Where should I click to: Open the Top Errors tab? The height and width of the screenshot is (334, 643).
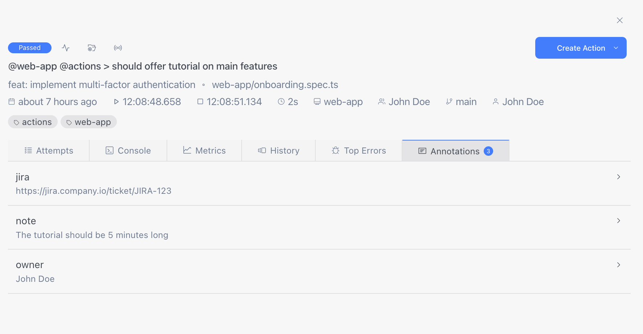pyautogui.click(x=359, y=151)
